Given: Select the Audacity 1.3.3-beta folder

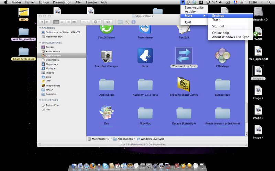Looking at the screenshot, I should (145, 84).
